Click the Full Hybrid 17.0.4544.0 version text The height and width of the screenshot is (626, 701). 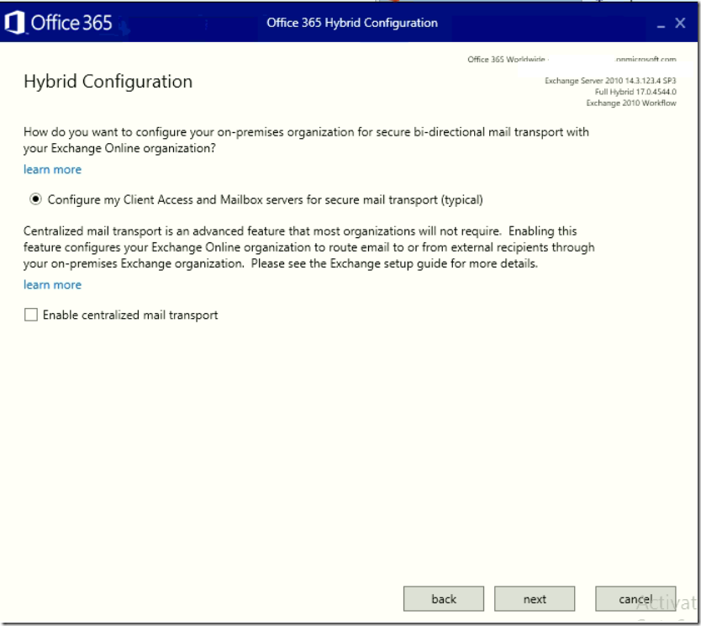[635, 92]
